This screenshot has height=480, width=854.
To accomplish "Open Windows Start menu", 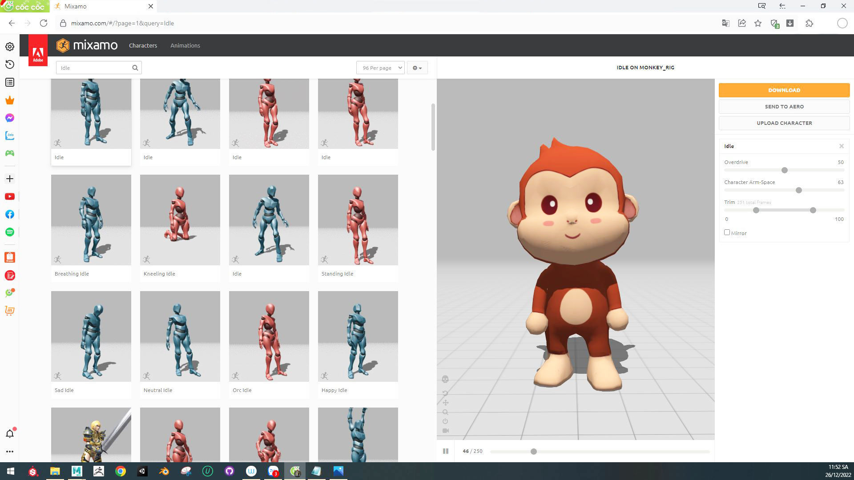I will [11, 471].
